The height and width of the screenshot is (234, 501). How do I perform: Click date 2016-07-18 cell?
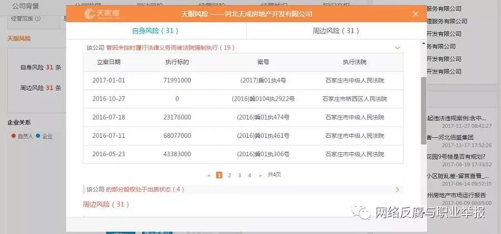point(109,117)
